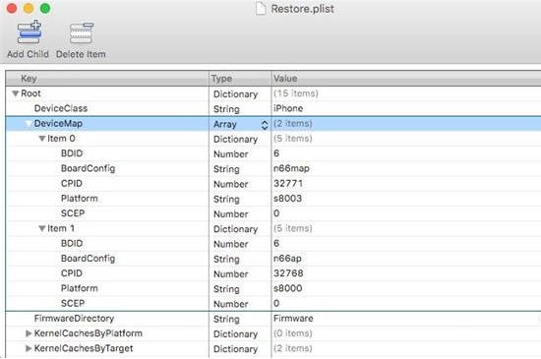Click the Delete Item toolbar icon
Image resolution: width=541 pixels, height=359 pixels.
click(x=81, y=33)
